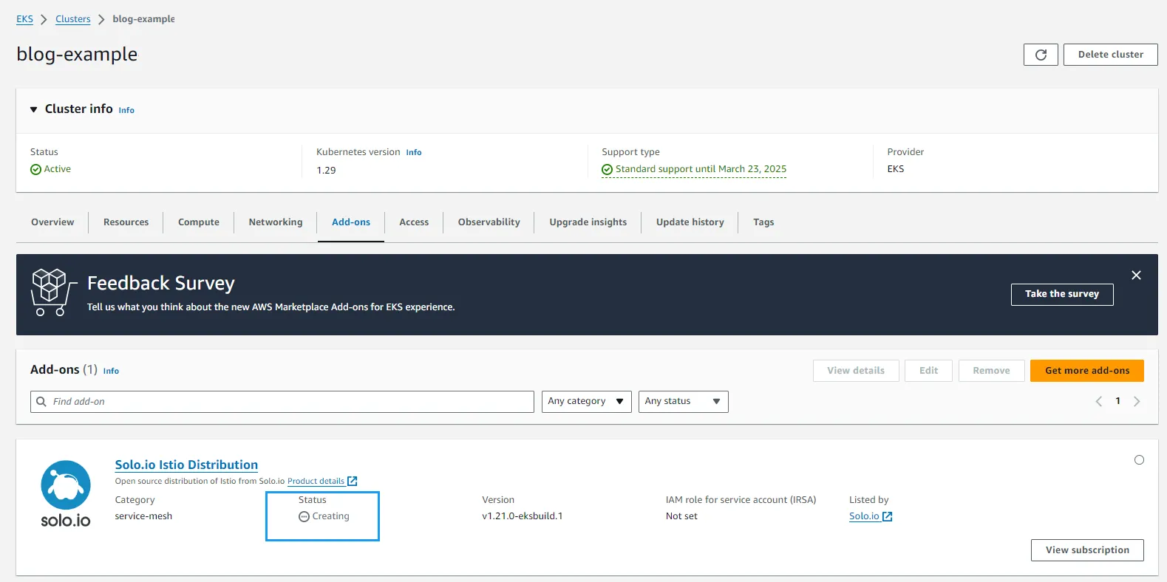
Task: Select the Solo.io Istio Distribution radio button
Action: pyautogui.click(x=1139, y=460)
